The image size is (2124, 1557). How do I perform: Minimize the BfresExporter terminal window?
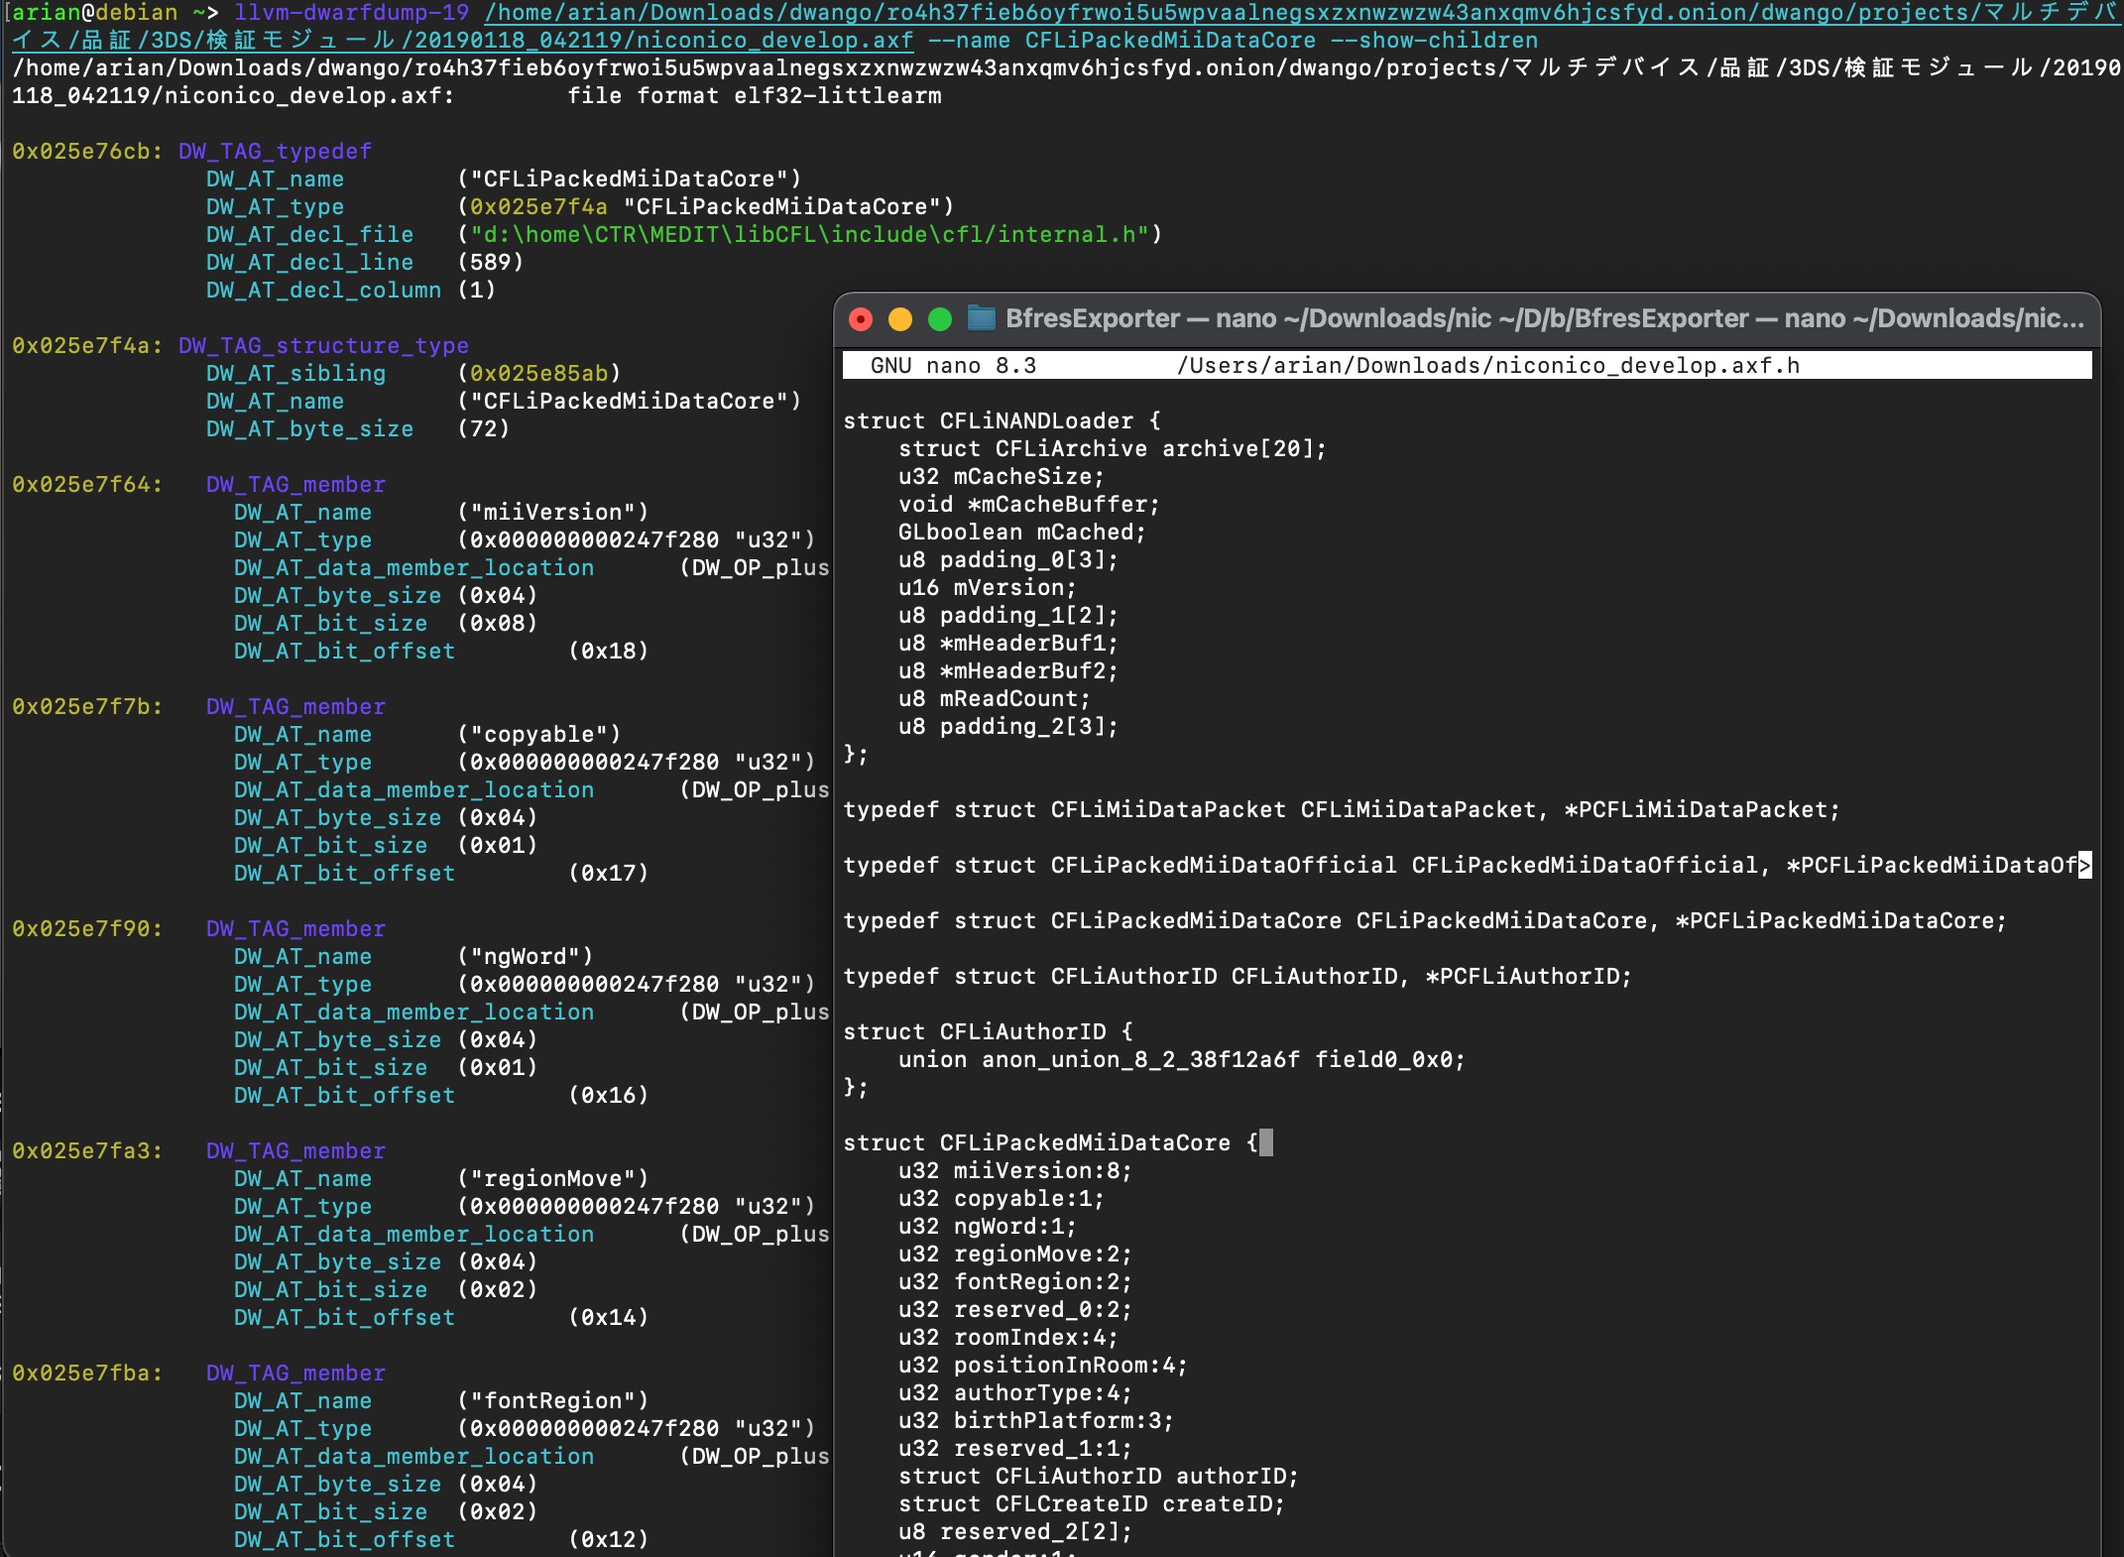[x=900, y=319]
